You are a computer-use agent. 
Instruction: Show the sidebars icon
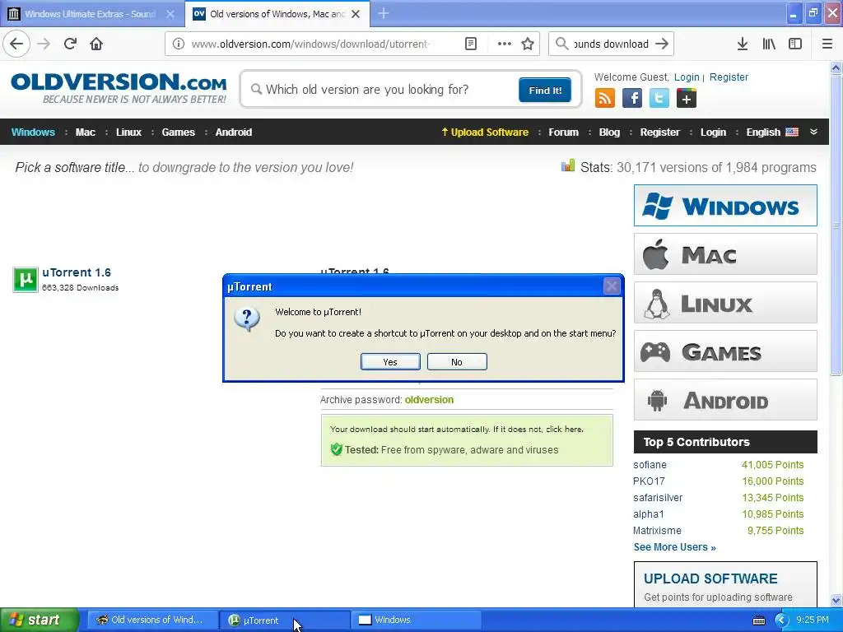795,44
